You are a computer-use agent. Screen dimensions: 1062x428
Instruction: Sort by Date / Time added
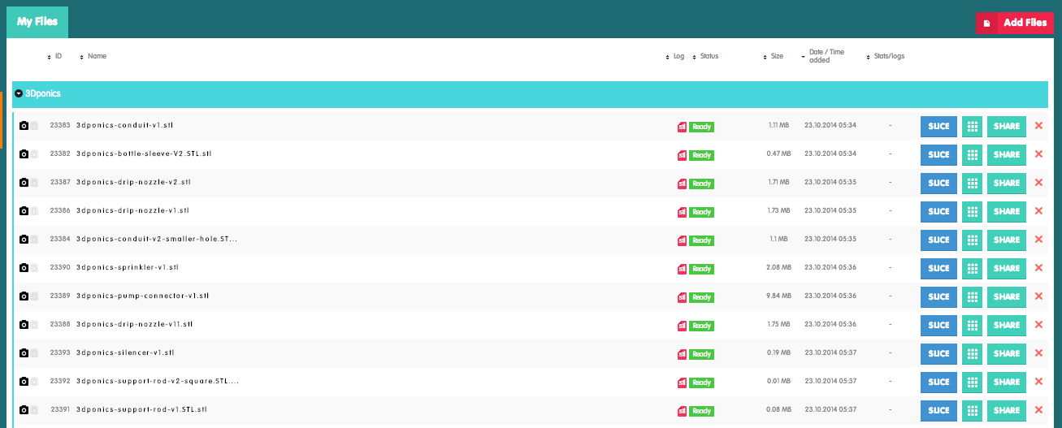(x=823, y=56)
